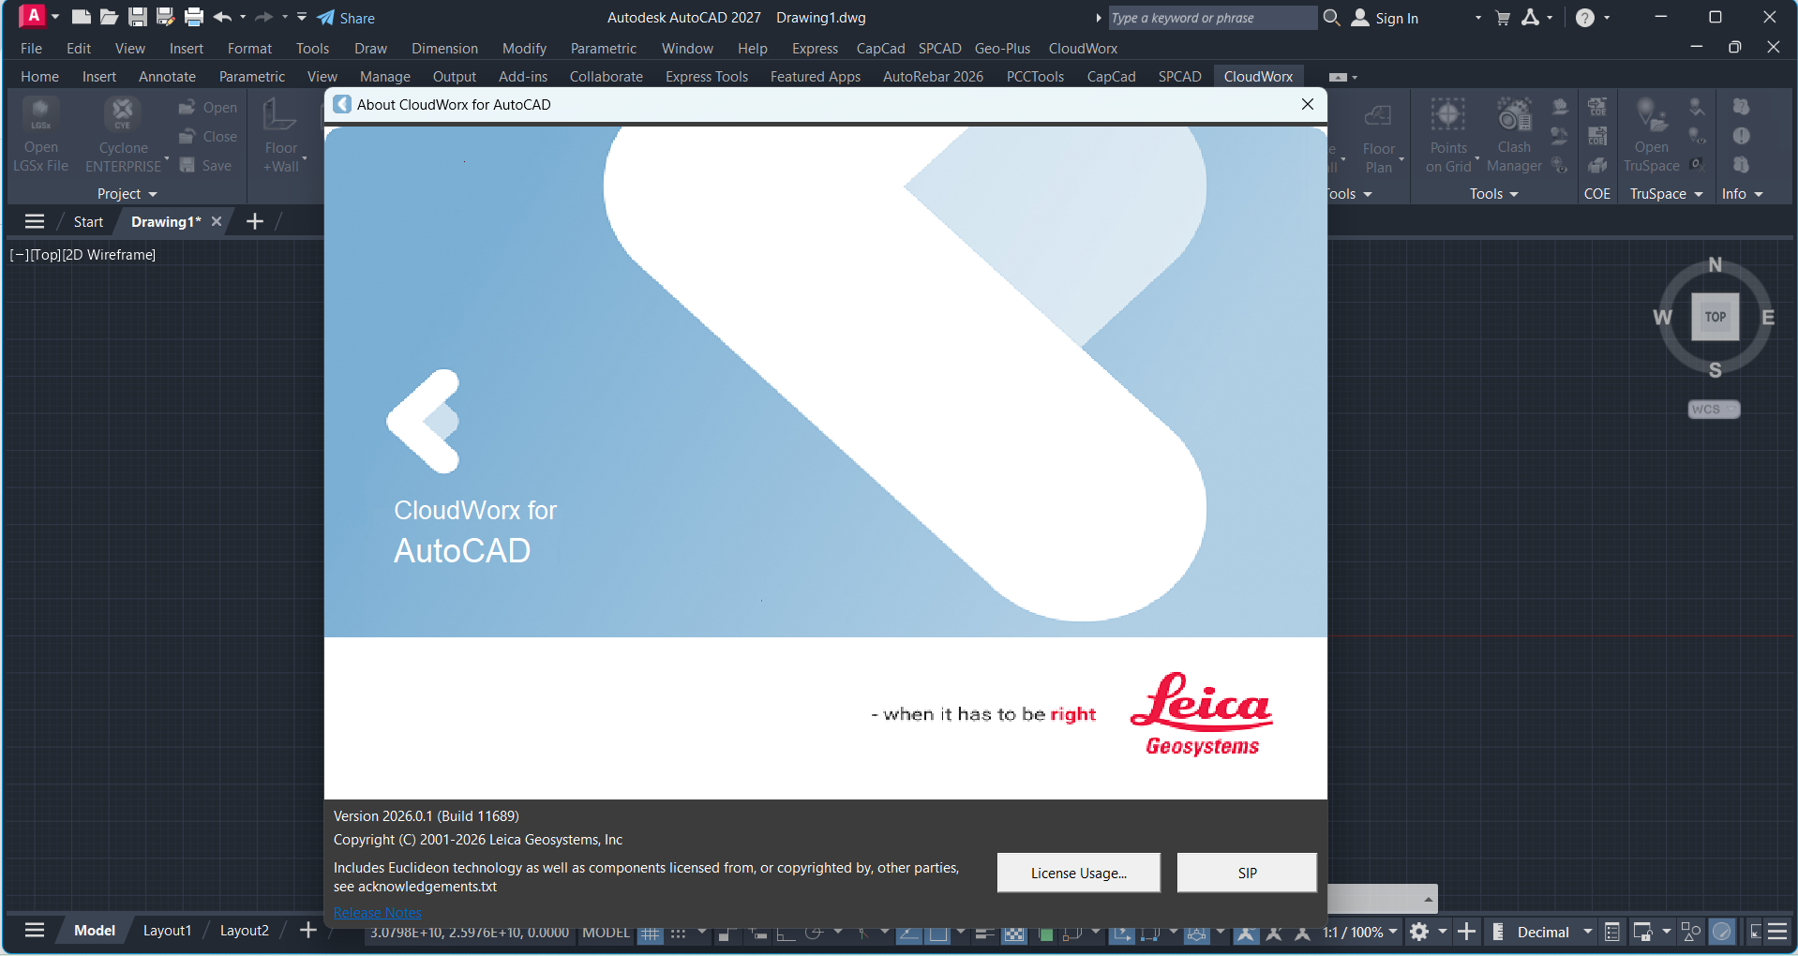Open the Undo history dropdown arrow
The height and width of the screenshot is (956, 1798).
243,17
